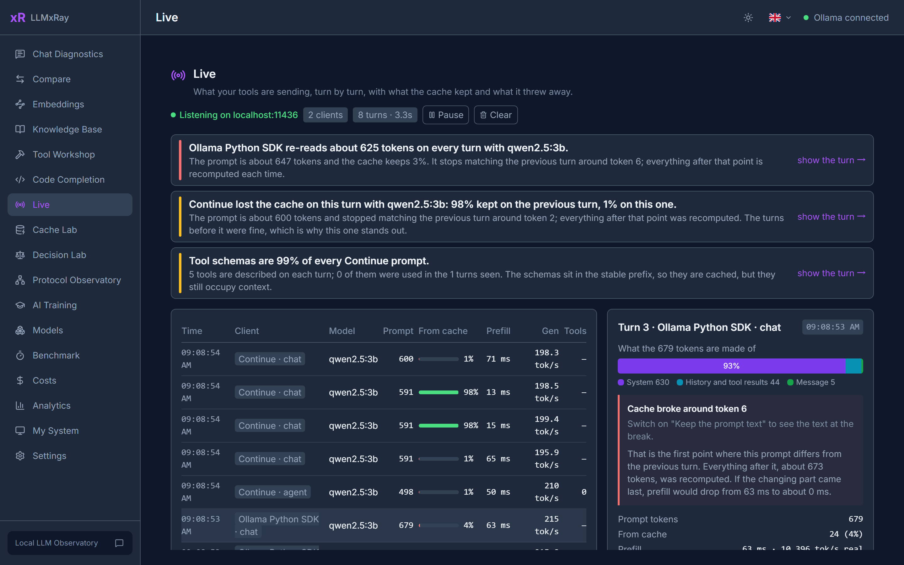Viewport: 904px width, 565px height.
Task: Select the Continue agent row
Action: [384, 492]
